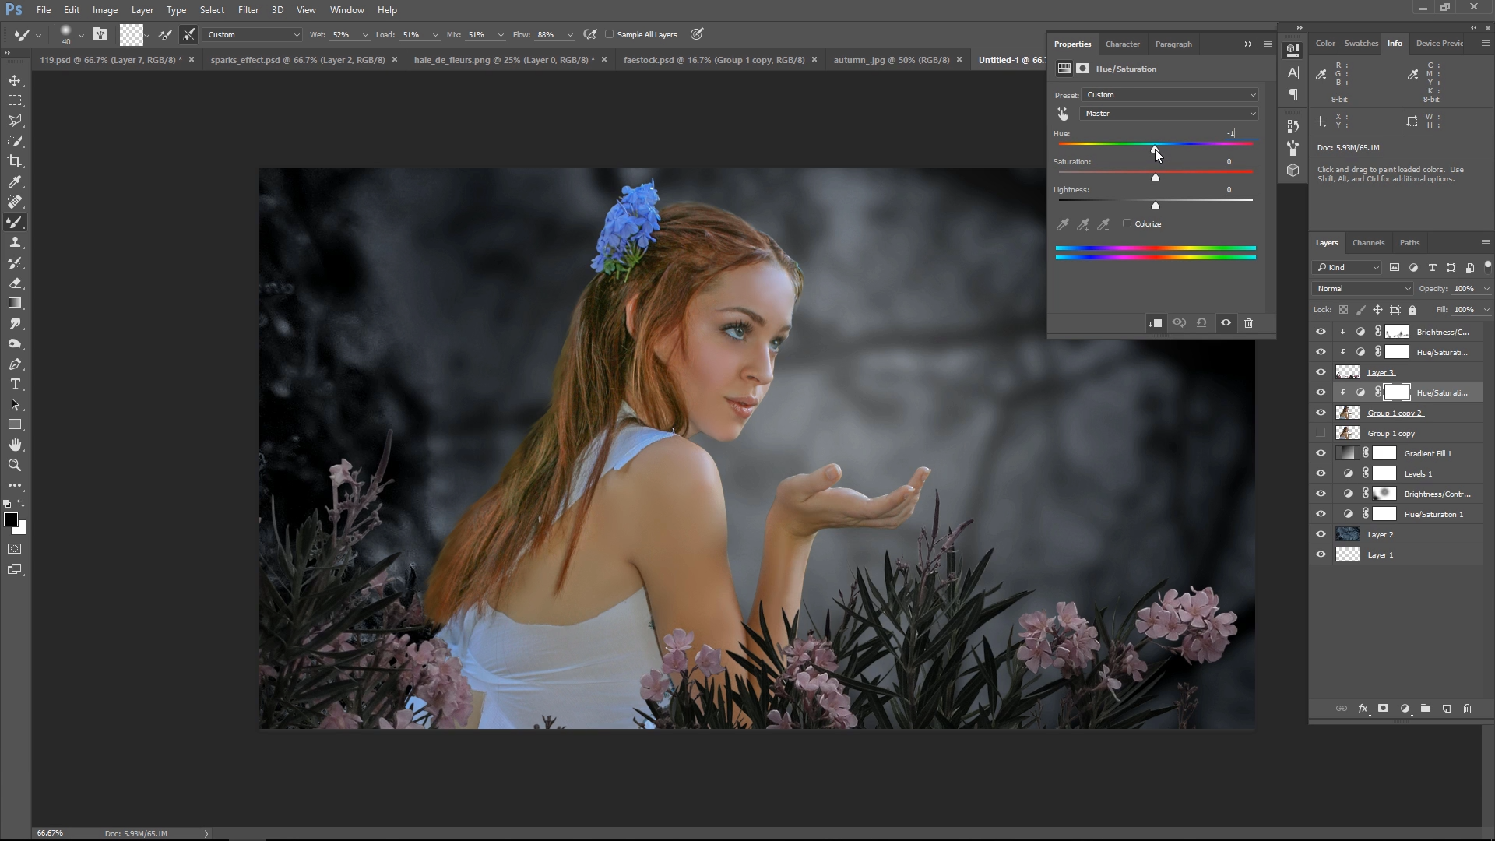
Task: Open the autumn_.jpg document tab
Action: click(x=892, y=60)
